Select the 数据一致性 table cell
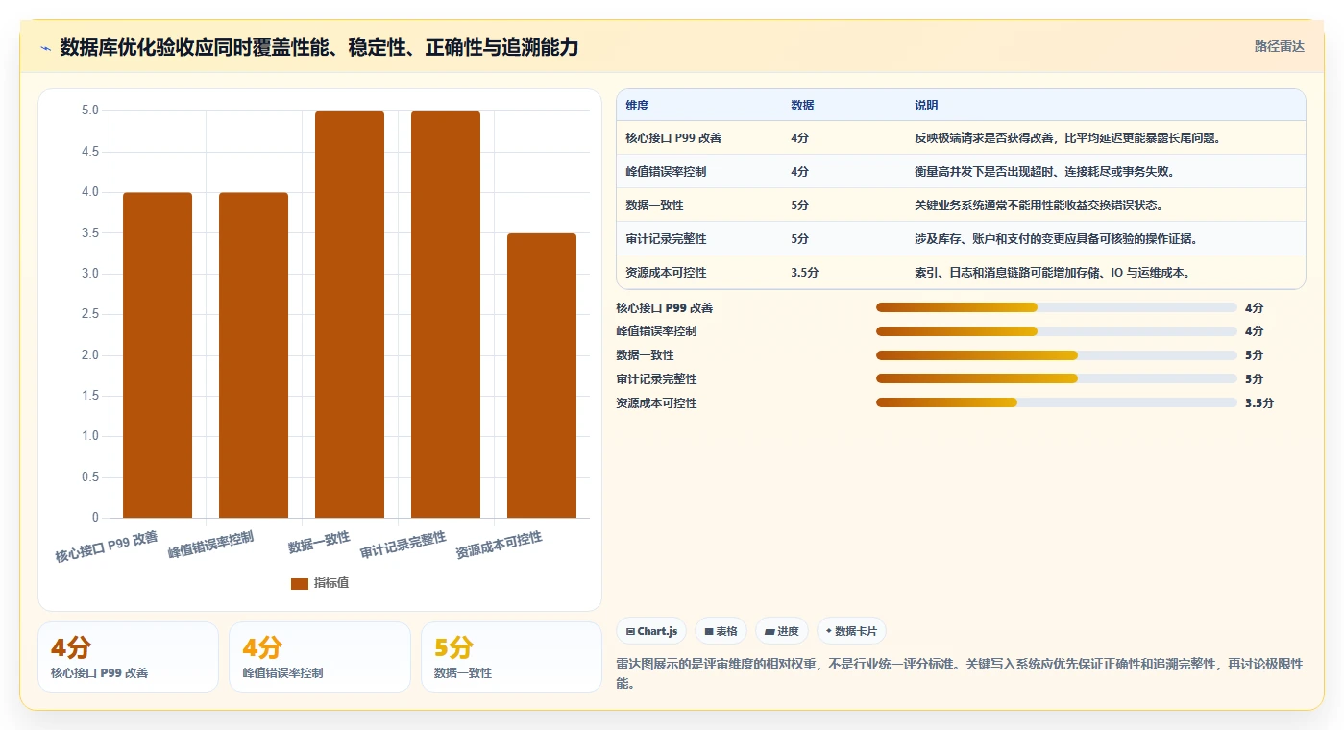The width and height of the screenshot is (1344, 730). coord(698,205)
